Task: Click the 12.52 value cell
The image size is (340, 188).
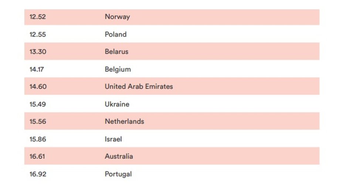Action: click(x=38, y=17)
